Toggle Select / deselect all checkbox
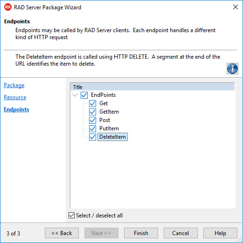The image size is (243, 243). (71, 216)
